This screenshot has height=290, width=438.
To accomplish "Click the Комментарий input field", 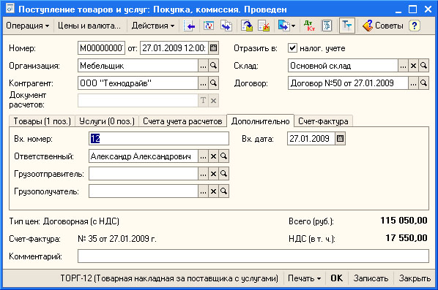I will (253, 256).
